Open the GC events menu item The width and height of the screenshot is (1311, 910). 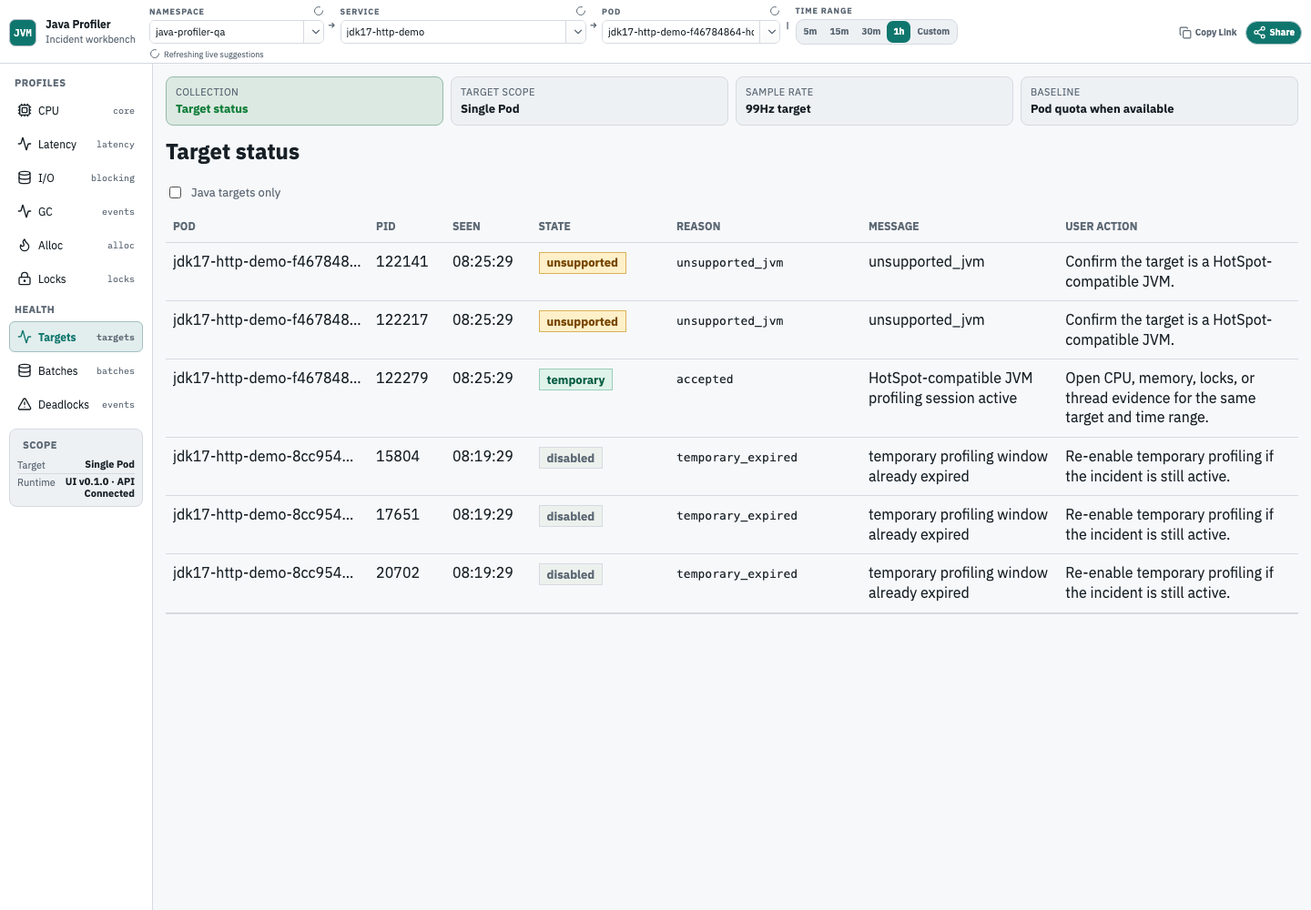[x=76, y=211]
